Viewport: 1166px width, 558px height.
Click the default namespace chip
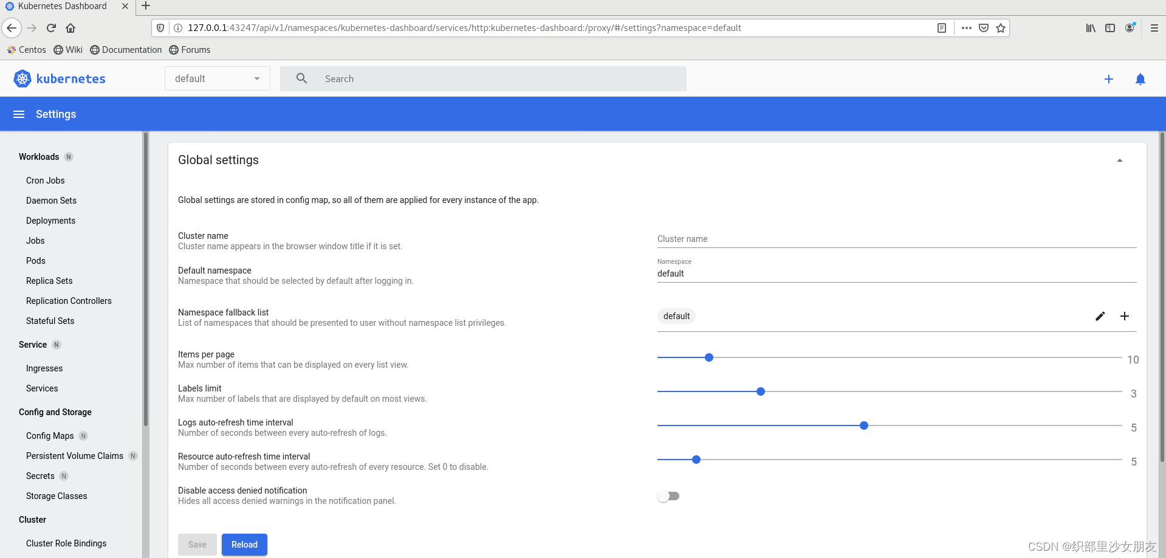click(x=676, y=316)
